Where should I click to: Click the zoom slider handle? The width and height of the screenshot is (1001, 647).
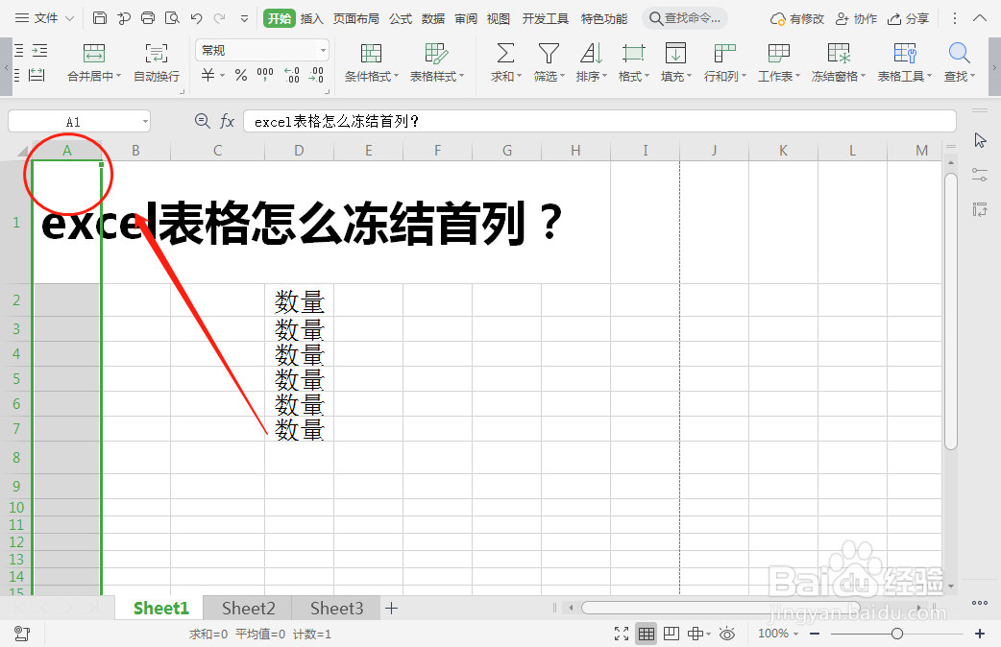pos(897,634)
